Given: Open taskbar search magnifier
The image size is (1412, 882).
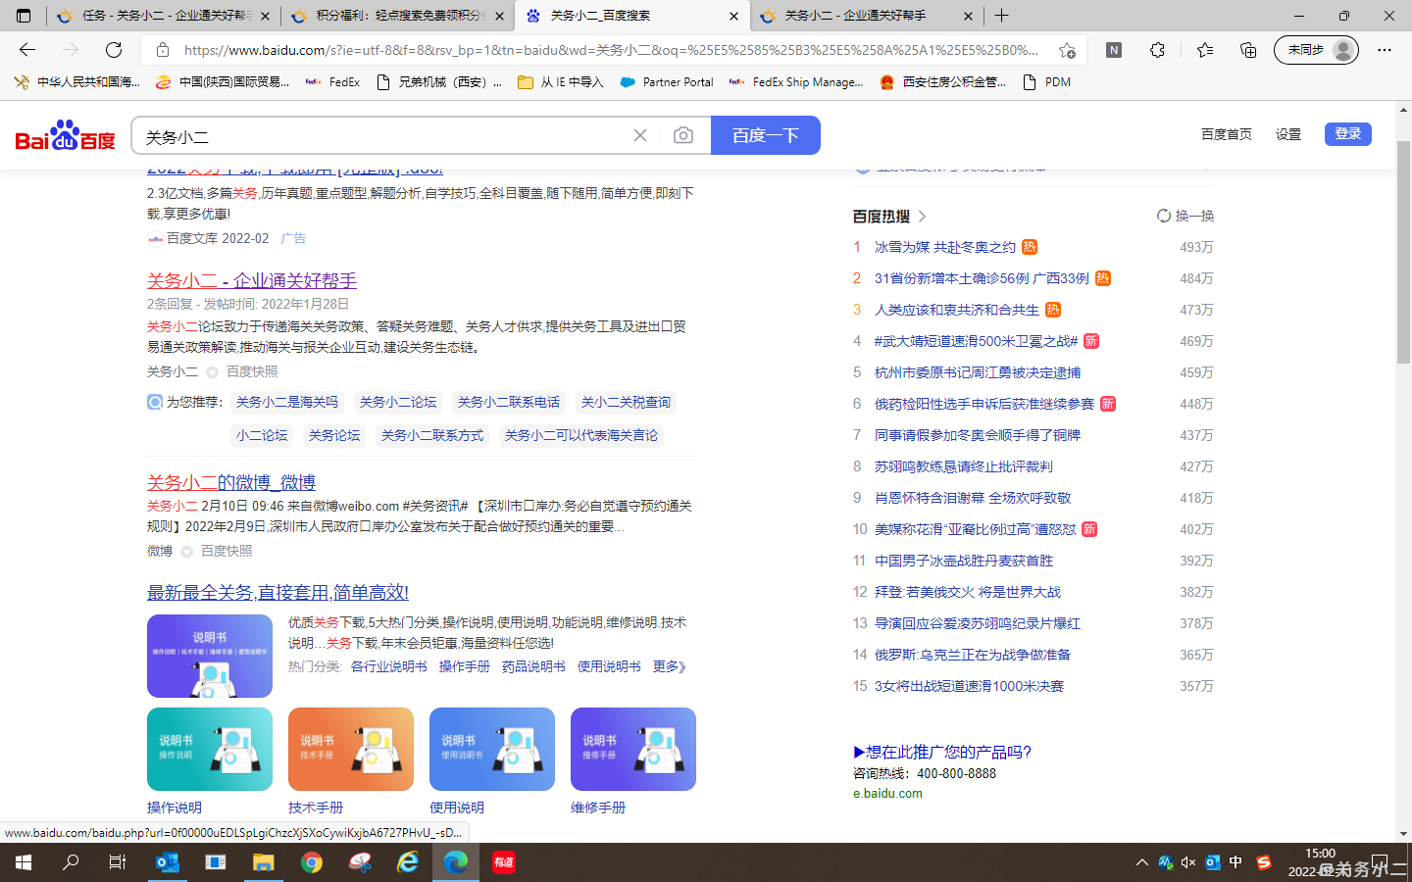Looking at the screenshot, I should [x=71, y=862].
